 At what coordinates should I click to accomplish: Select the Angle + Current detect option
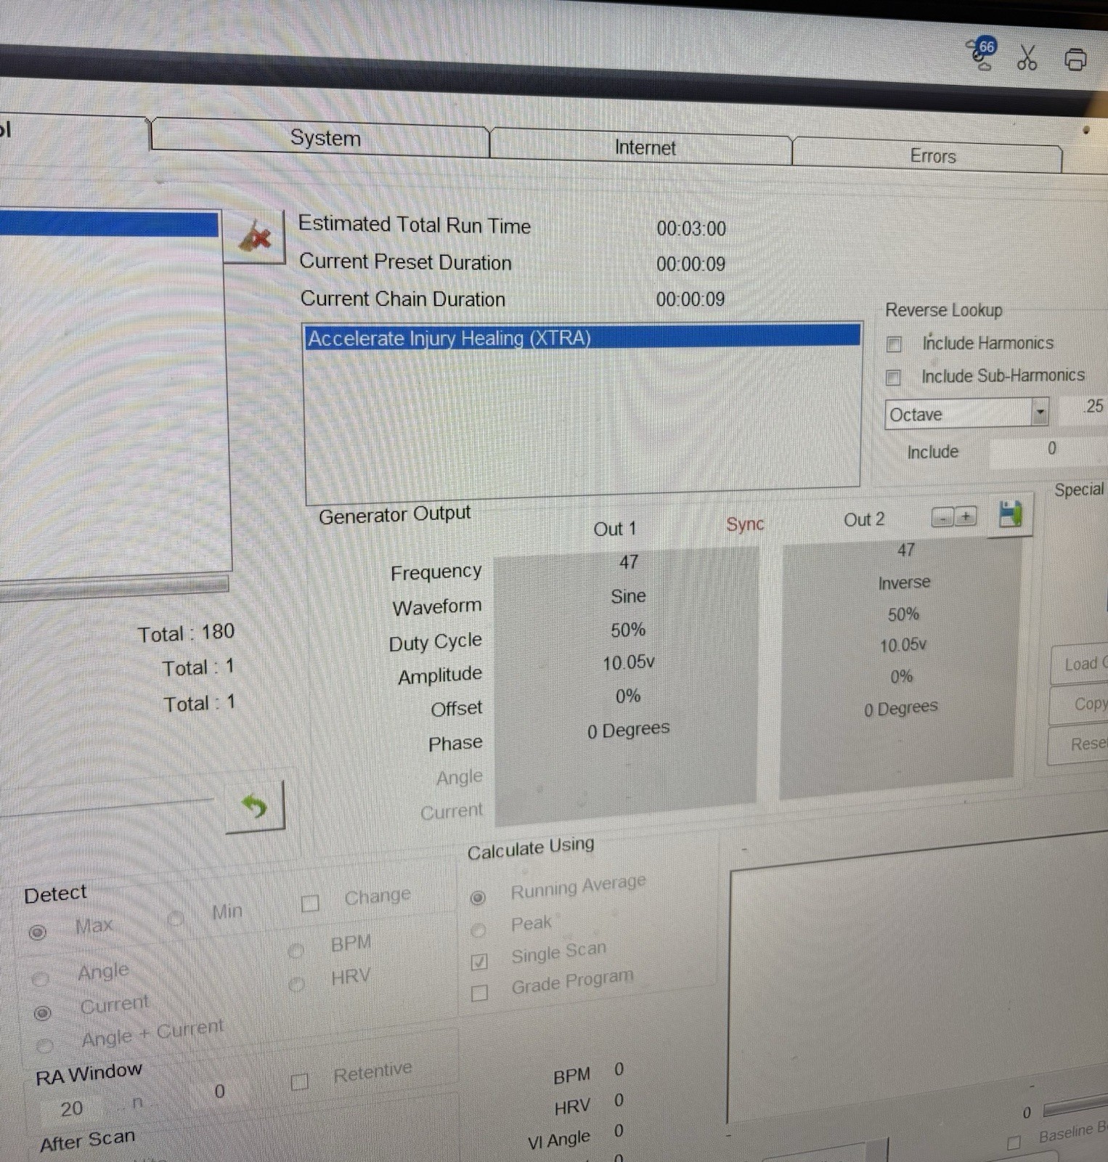pos(45,1045)
